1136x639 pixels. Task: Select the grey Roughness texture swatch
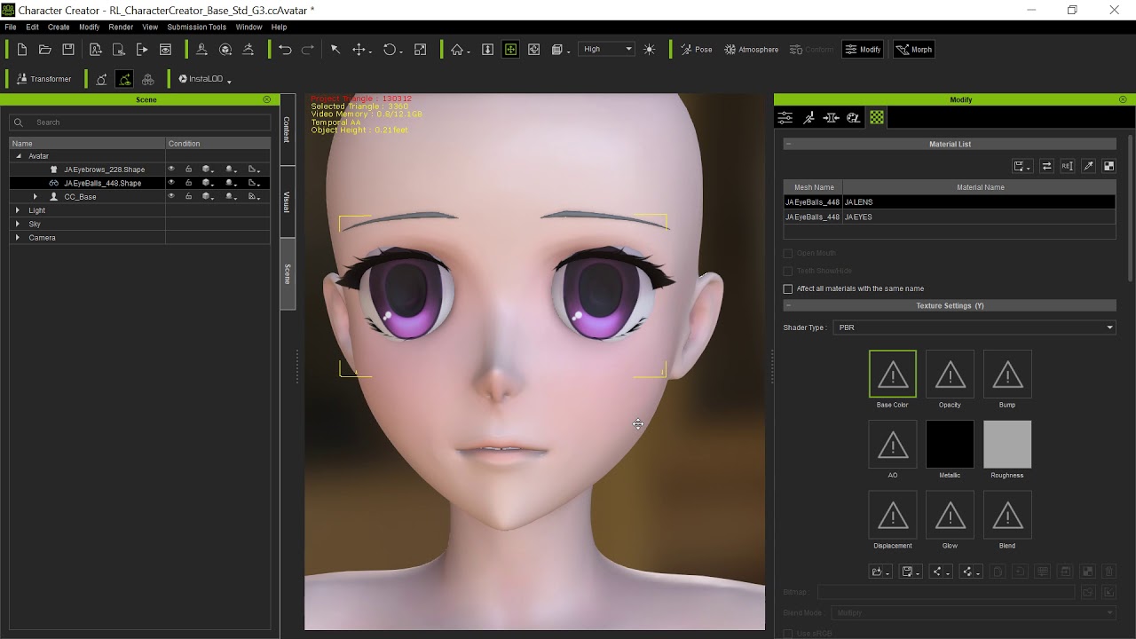[1007, 445]
